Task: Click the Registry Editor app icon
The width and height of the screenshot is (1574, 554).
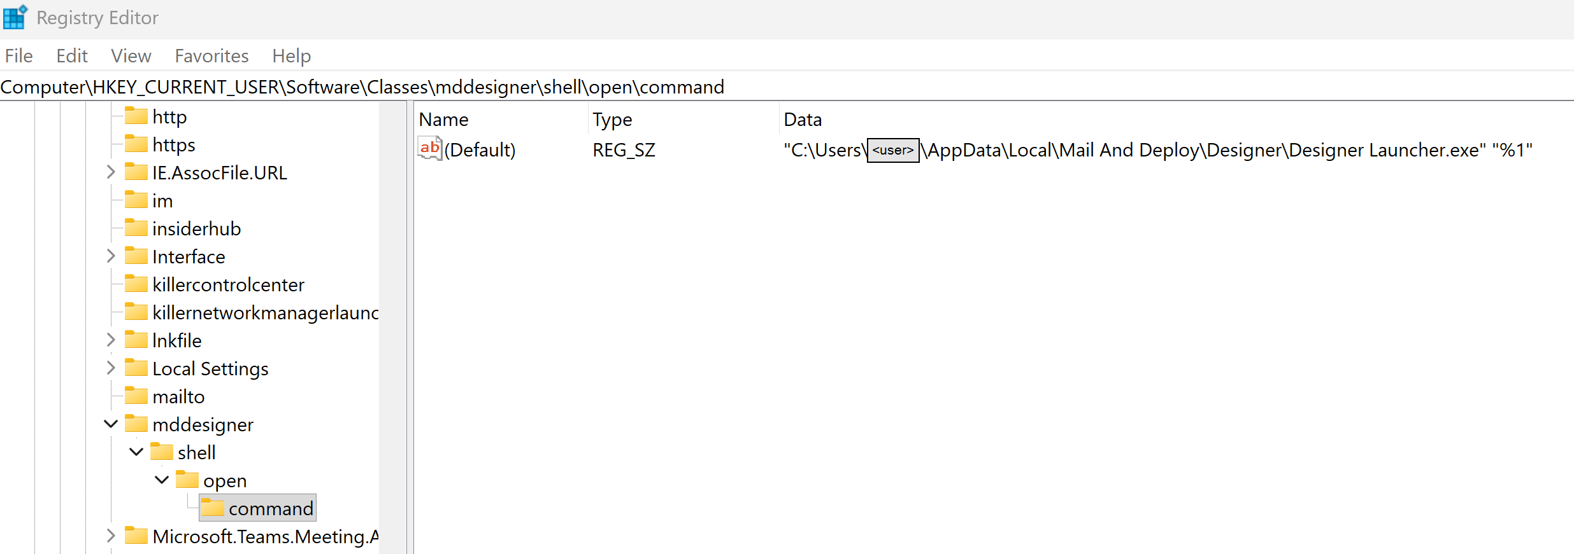Action: pyautogui.click(x=15, y=17)
